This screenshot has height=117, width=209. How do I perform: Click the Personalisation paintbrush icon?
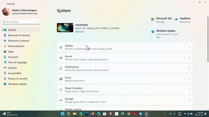tap(5, 46)
